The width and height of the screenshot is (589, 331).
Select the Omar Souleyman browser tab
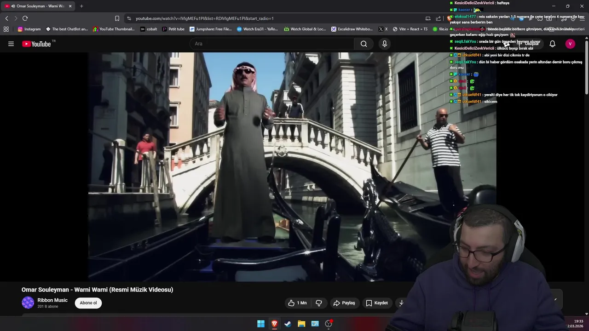(x=38, y=6)
